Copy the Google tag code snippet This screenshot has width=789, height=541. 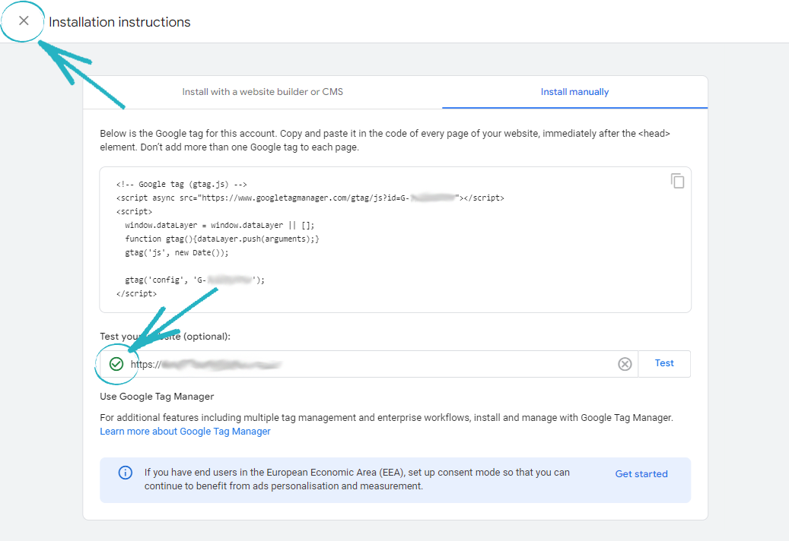(677, 181)
